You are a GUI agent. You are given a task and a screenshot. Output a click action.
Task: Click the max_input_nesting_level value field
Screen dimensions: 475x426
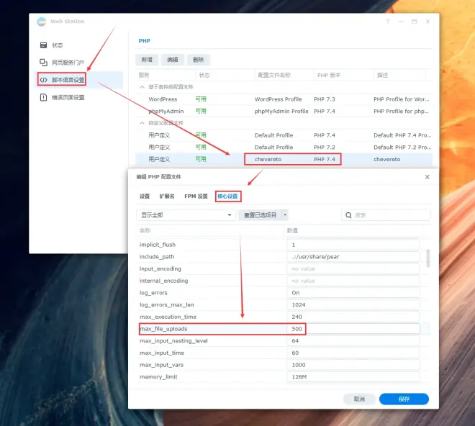click(x=353, y=341)
